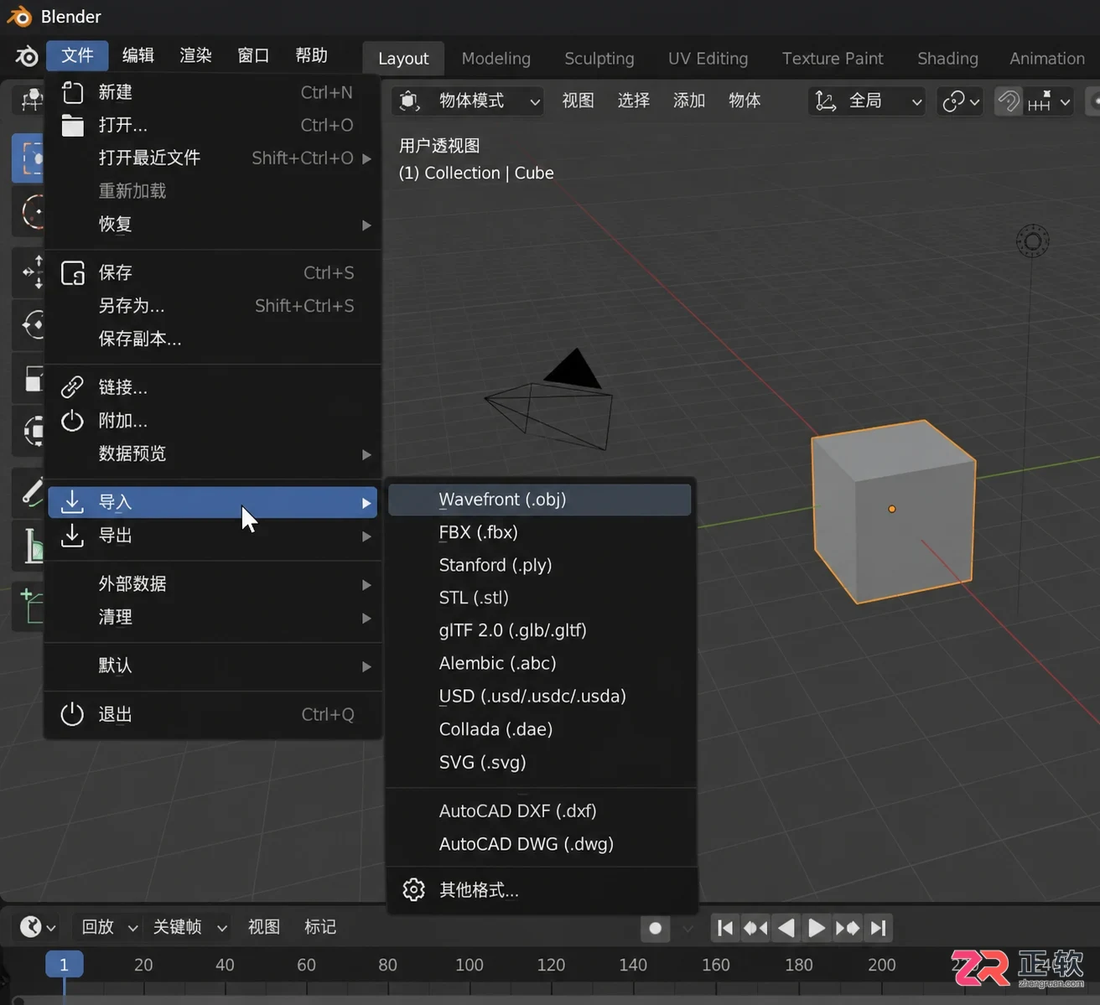Toggle viewport snapping magnet
The width and height of the screenshot is (1100, 1005).
(1009, 101)
